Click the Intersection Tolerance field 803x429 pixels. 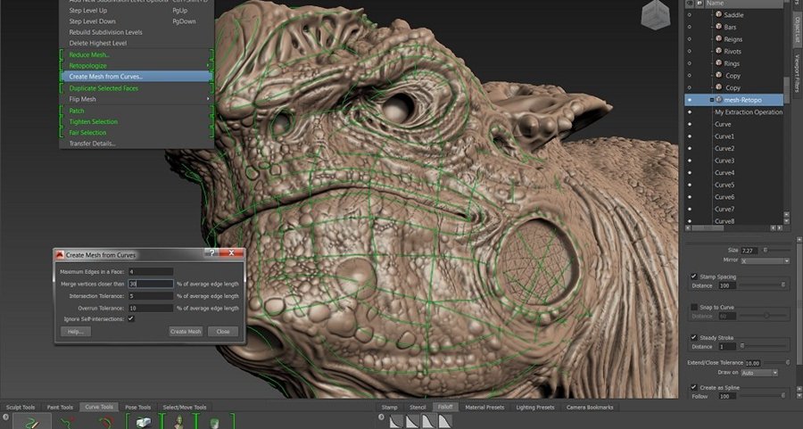(x=151, y=296)
